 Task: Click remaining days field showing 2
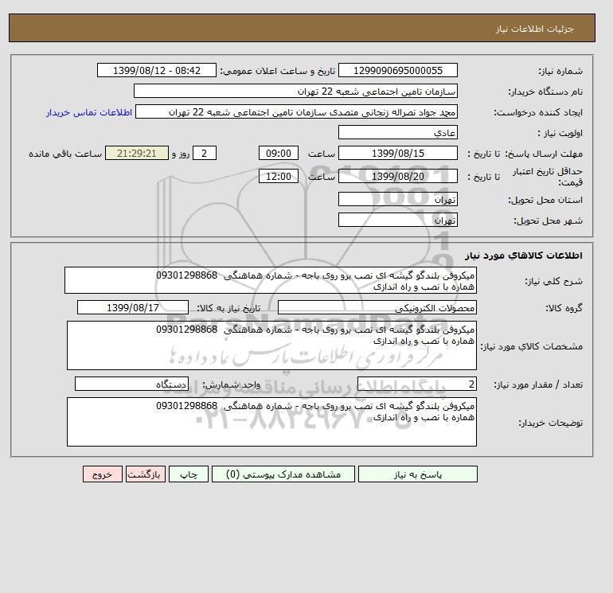pos(204,154)
